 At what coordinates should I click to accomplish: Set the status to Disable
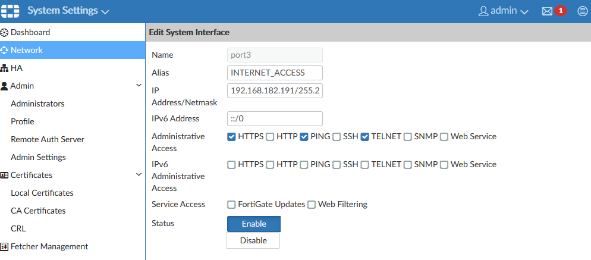click(253, 240)
